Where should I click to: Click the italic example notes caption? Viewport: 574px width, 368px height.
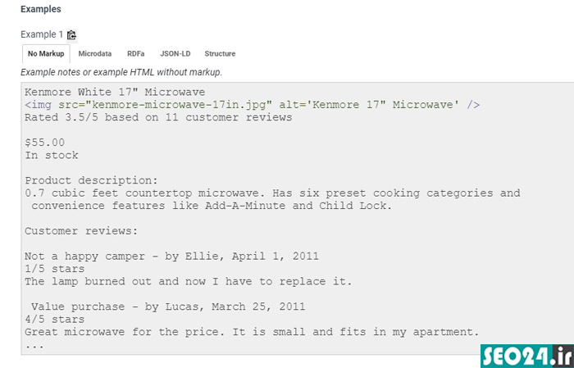[121, 72]
